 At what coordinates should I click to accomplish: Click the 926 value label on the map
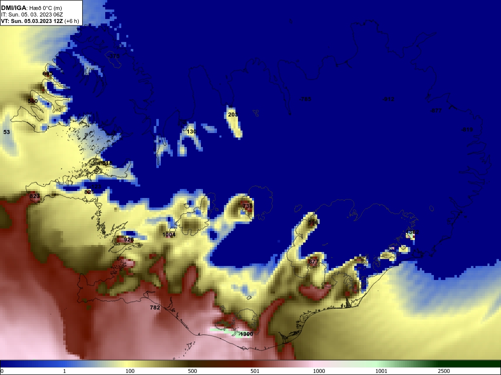[129, 239]
